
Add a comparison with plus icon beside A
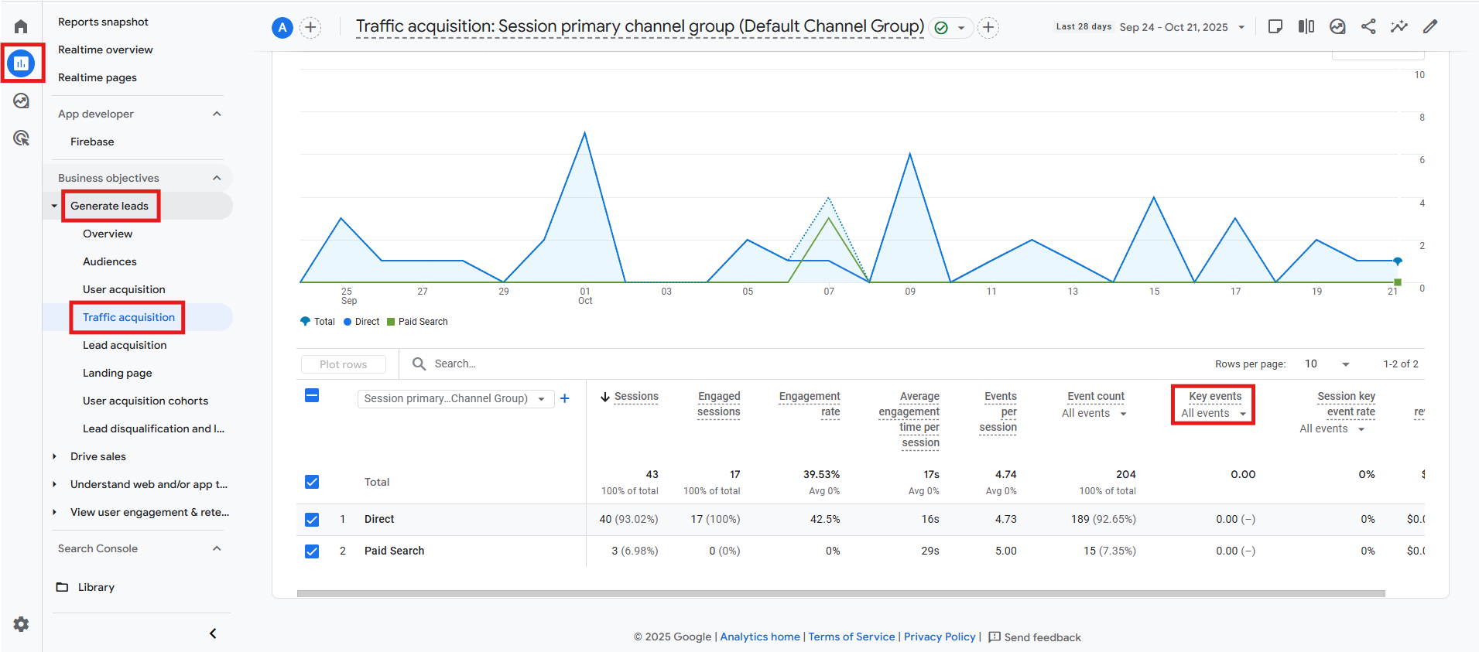coord(310,28)
